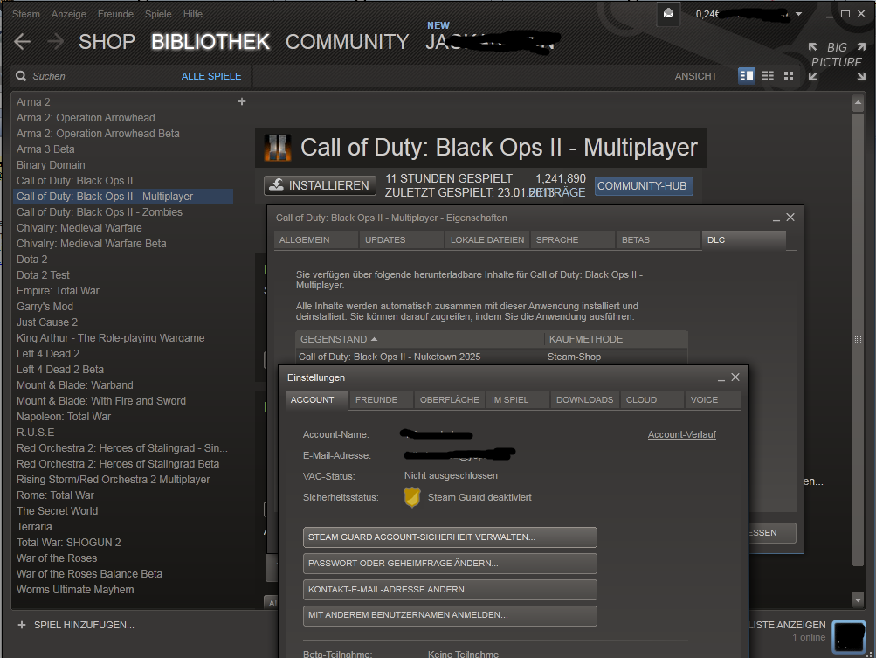Open the VOICE settings tab
Viewport: 876px width, 658px height.
[714, 399]
